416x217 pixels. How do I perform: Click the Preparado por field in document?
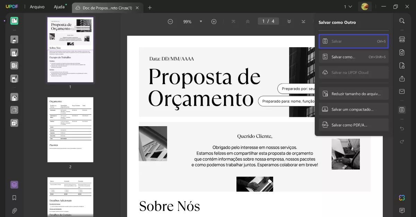297,89
